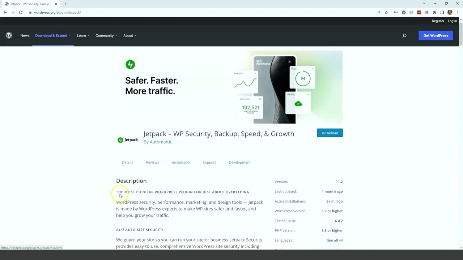Click the Log In link
Image resolution: width=463 pixels, height=260 pixels.
click(452, 21)
